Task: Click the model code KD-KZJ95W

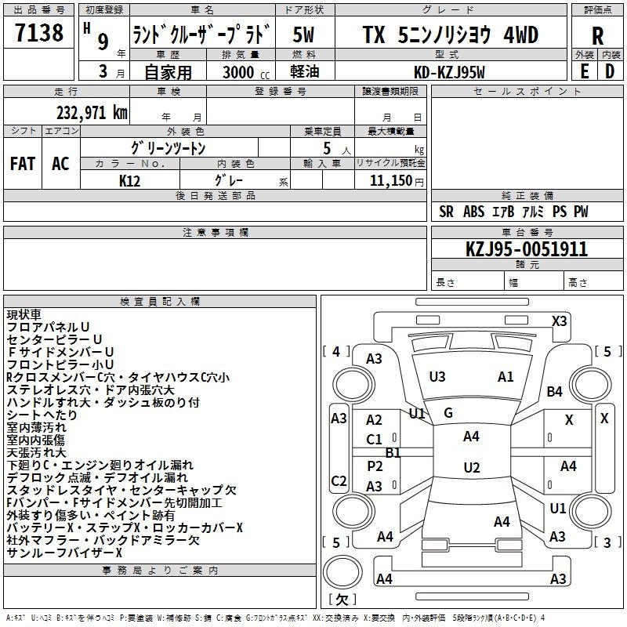Action: pyautogui.click(x=449, y=72)
